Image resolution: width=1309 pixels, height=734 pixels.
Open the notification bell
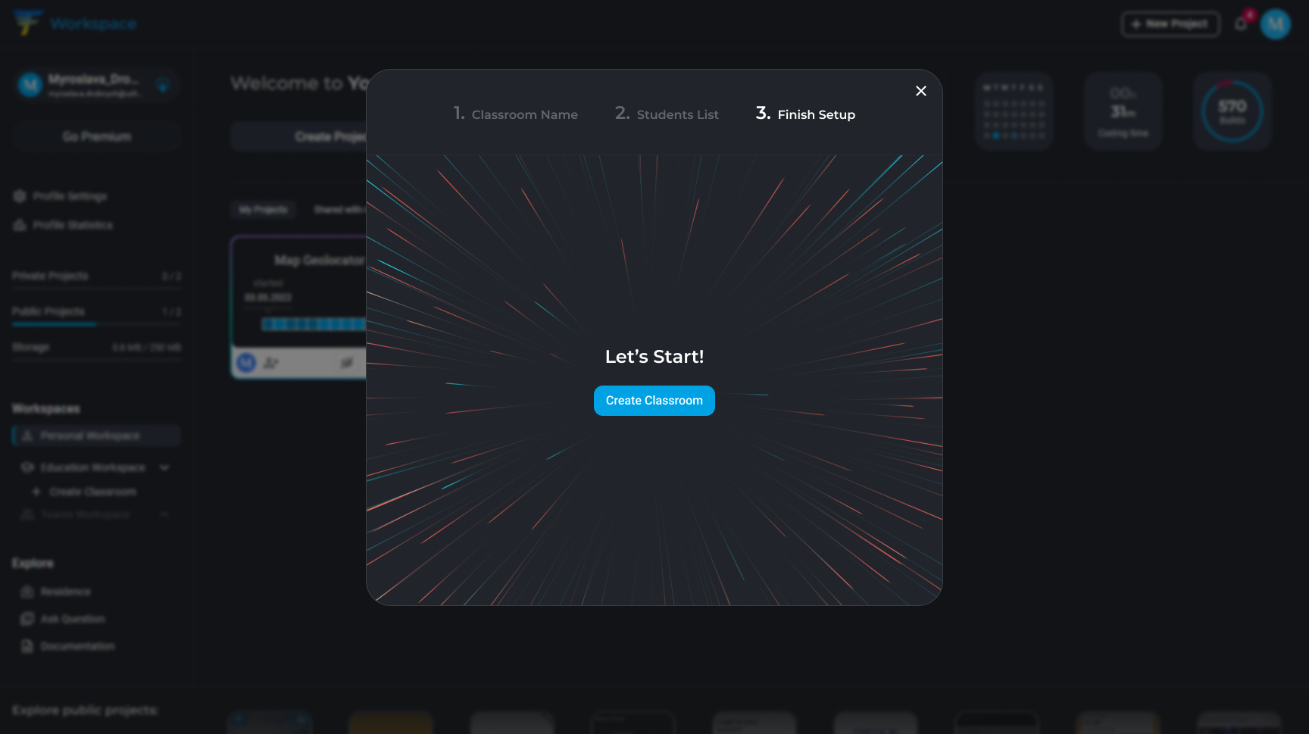pyautogui.click(x=1242, y=23)
